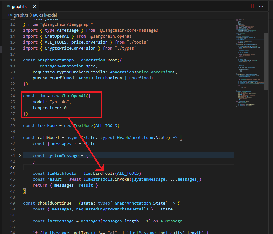
Task: Click the variable symbol icon beside callModel
Action: click(36, 15)
